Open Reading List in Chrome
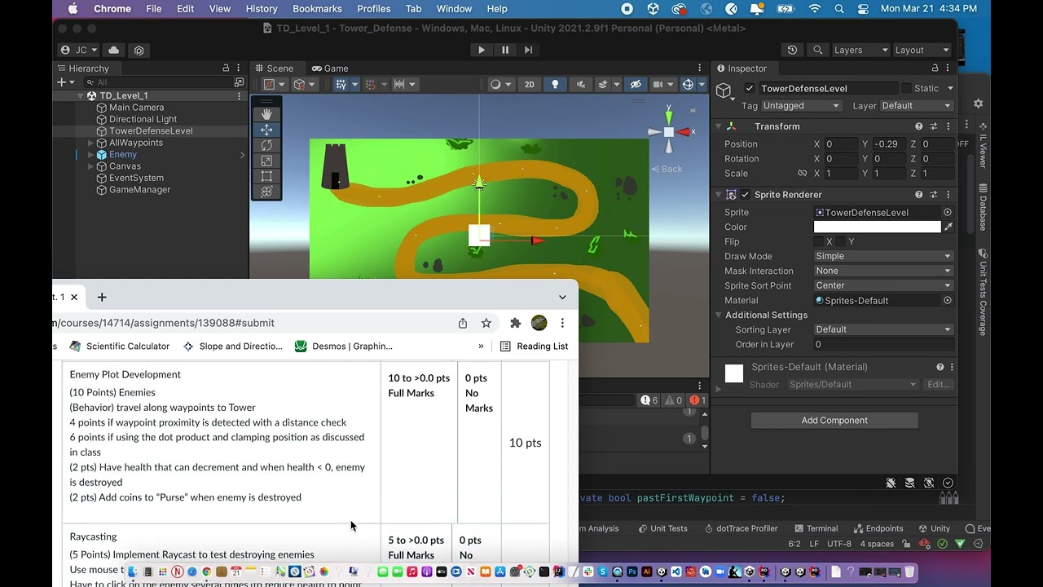This screenshot has height=587, width=1043. pos(534,346)
